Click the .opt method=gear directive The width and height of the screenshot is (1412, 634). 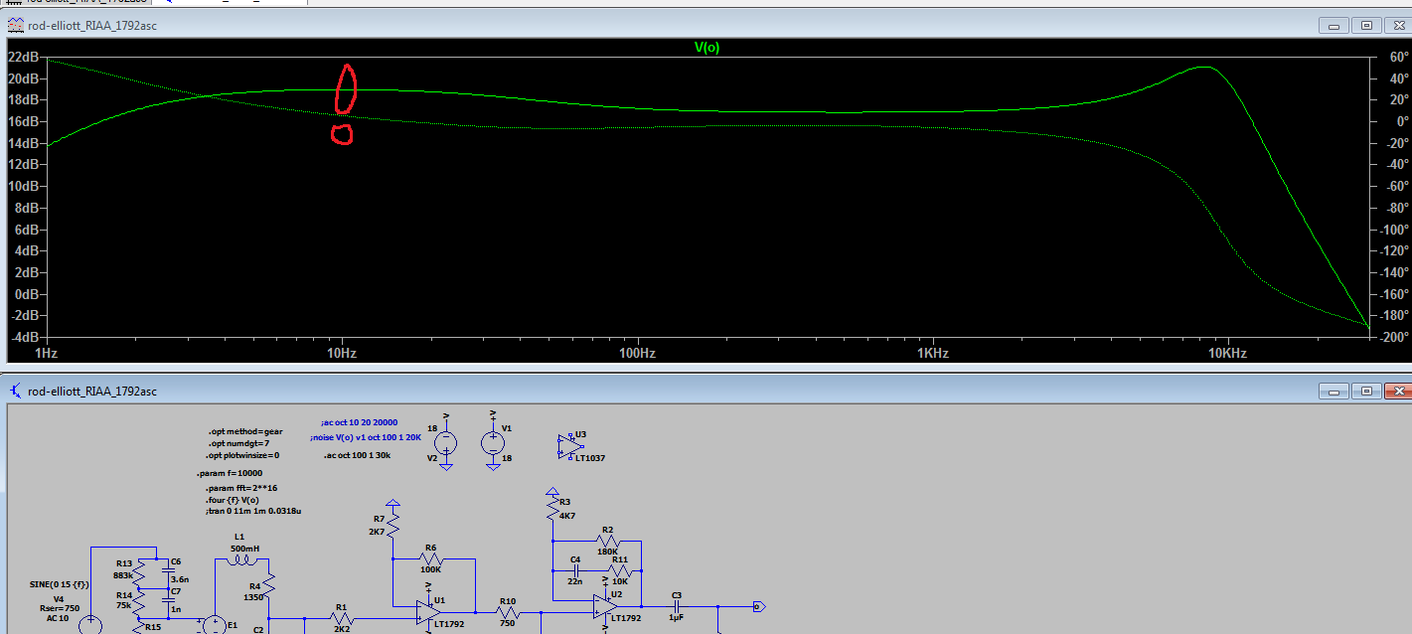(x=245, y=432)
